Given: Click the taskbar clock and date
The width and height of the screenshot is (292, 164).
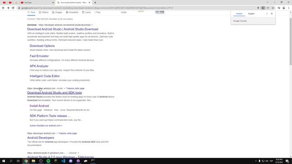Looking at the screenshot, I should 279,161.
